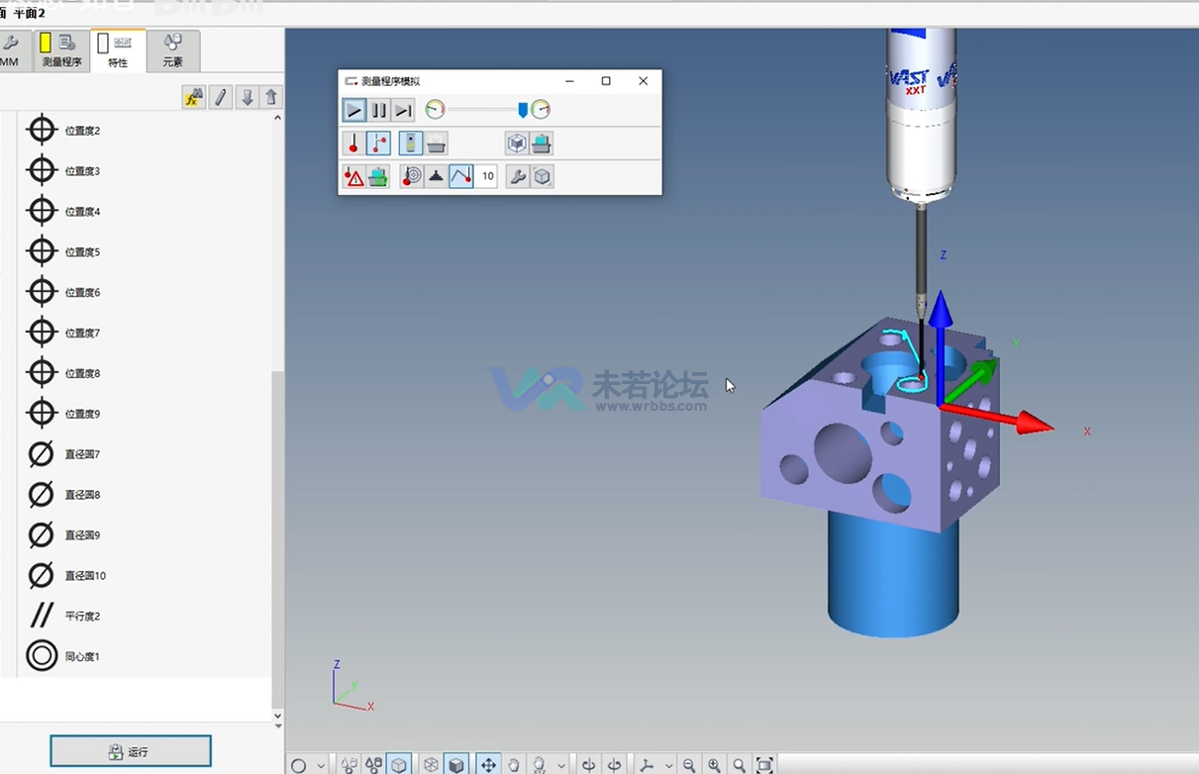The image size is (1199, 774).
Task: Step forward in the simulation
Action: 403,110
